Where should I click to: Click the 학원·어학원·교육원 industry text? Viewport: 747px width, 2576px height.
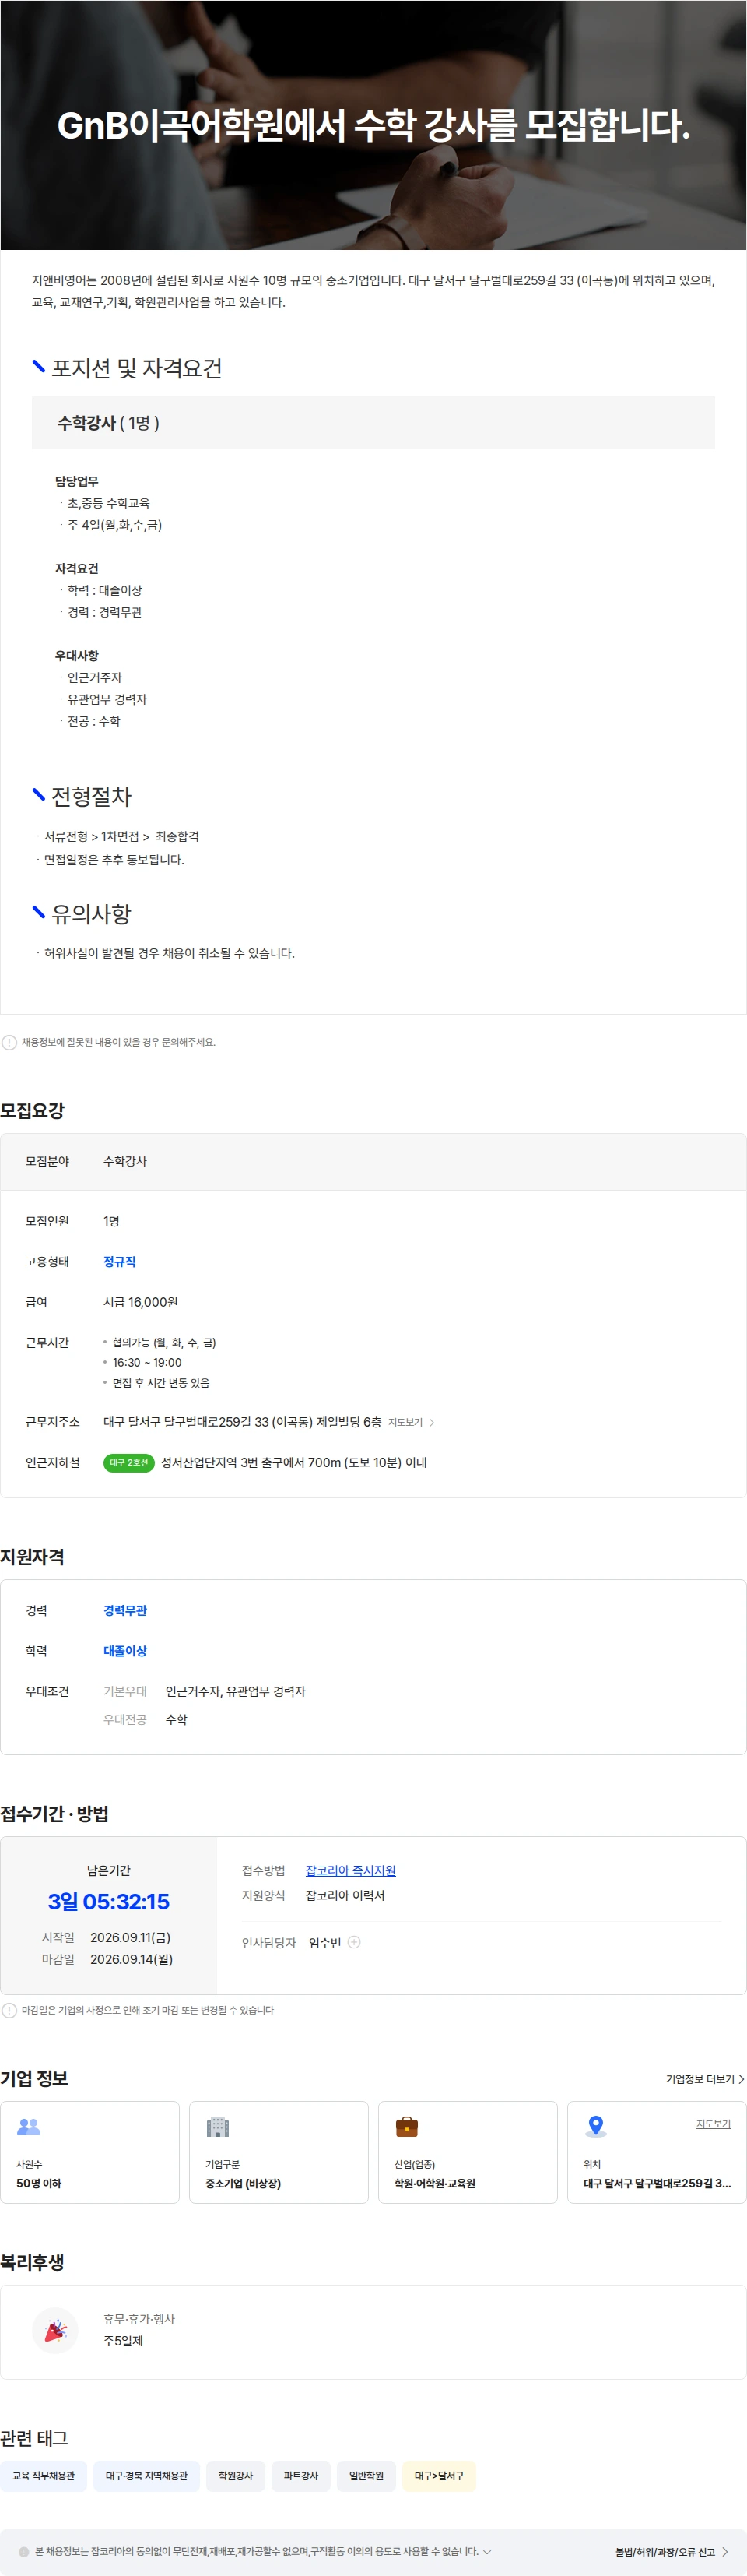434,2183
